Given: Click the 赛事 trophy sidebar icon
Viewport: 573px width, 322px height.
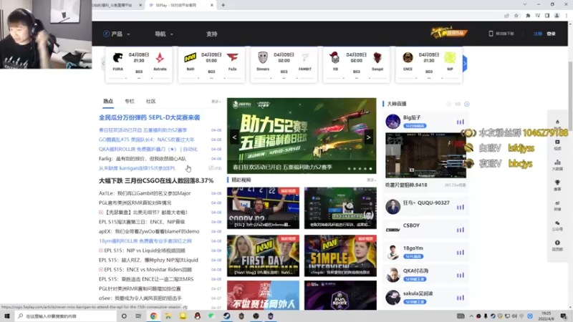Looking at the screenshot, I should 557,185.
